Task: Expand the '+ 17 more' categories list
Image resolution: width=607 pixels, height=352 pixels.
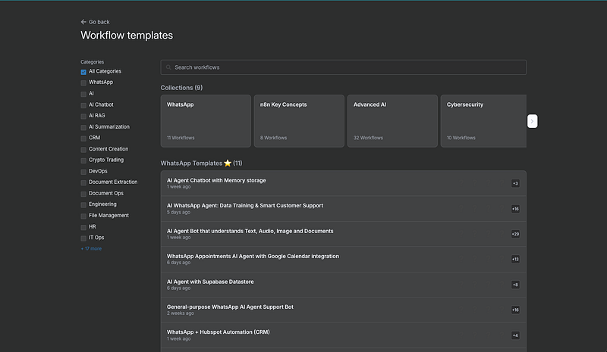Action: (91, 248)
